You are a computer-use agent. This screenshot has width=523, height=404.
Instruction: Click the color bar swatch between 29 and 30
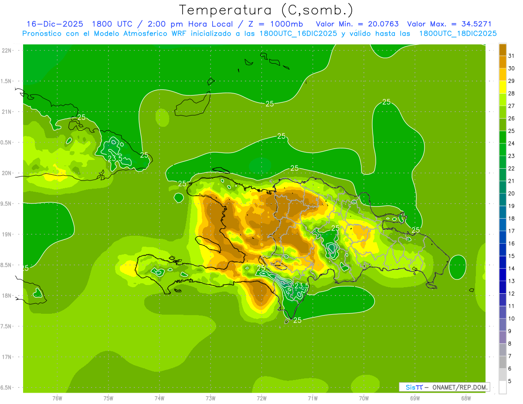coord(503,75)
